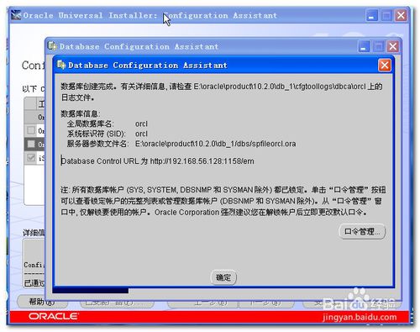
Task: Toggle the checked checkbox in the iS row
Action: point(31,158)
